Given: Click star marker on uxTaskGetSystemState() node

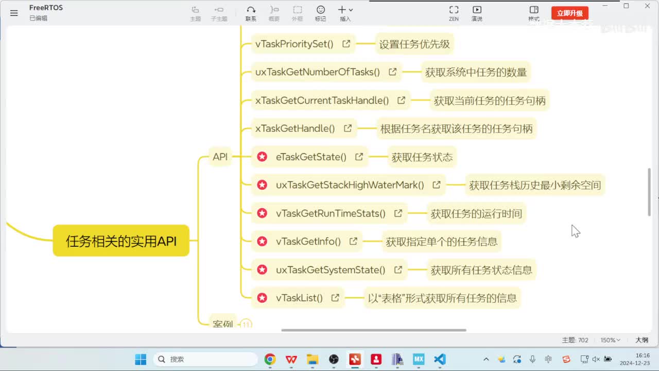Looking at the screenshot, I should pyautogui.click(x=262, y=269).
